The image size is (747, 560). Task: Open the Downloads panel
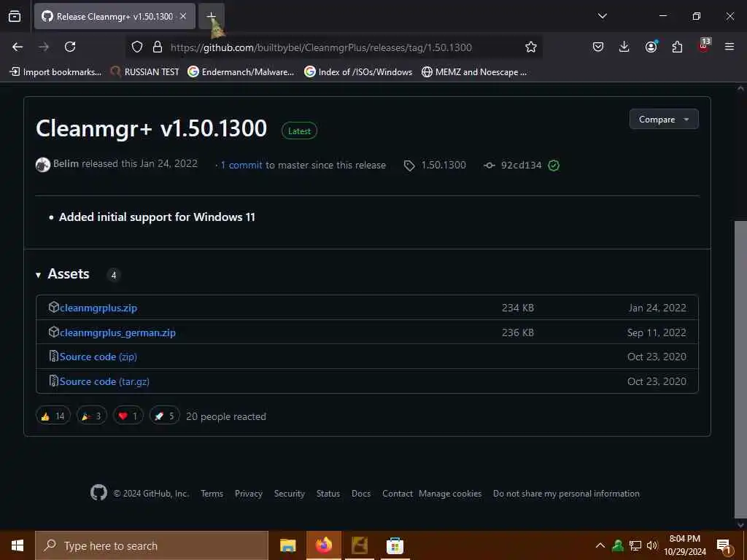click(624, 47)
